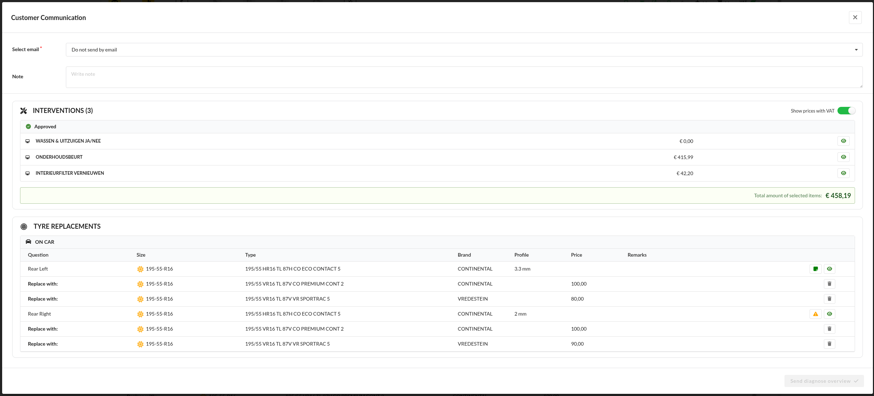Click ONDERHOUDSBEURT intervention name
Screen dimensions: 874x396
click(59, 157)
